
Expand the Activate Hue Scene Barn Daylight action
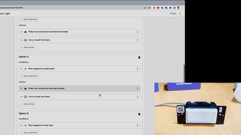point(21,88)
